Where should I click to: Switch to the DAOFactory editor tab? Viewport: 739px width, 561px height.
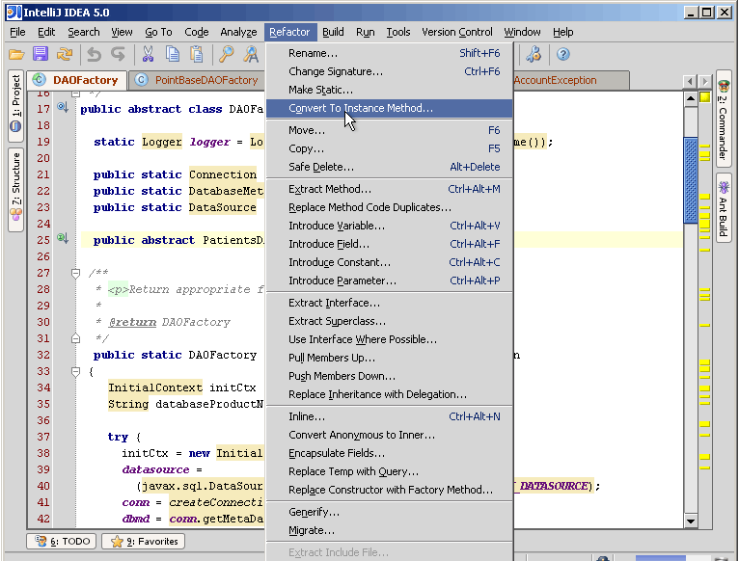pos(77,80)
